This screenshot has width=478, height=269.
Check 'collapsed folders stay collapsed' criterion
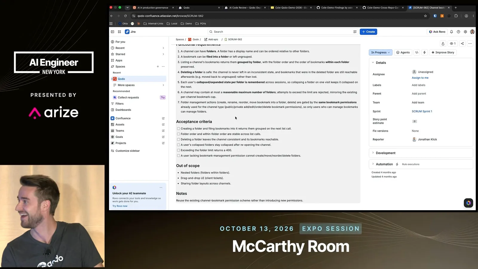click(x=178, y=145)
